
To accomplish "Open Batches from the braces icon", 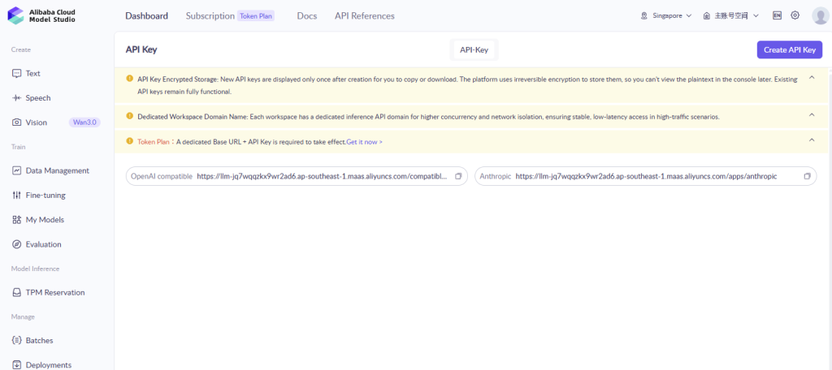I will coord(16,340).
